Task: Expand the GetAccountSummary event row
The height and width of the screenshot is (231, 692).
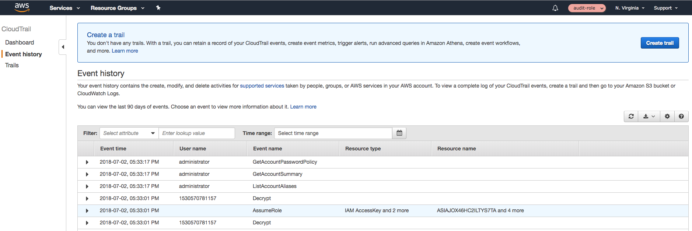Action: pyautogui.click(x=87, y=174)
